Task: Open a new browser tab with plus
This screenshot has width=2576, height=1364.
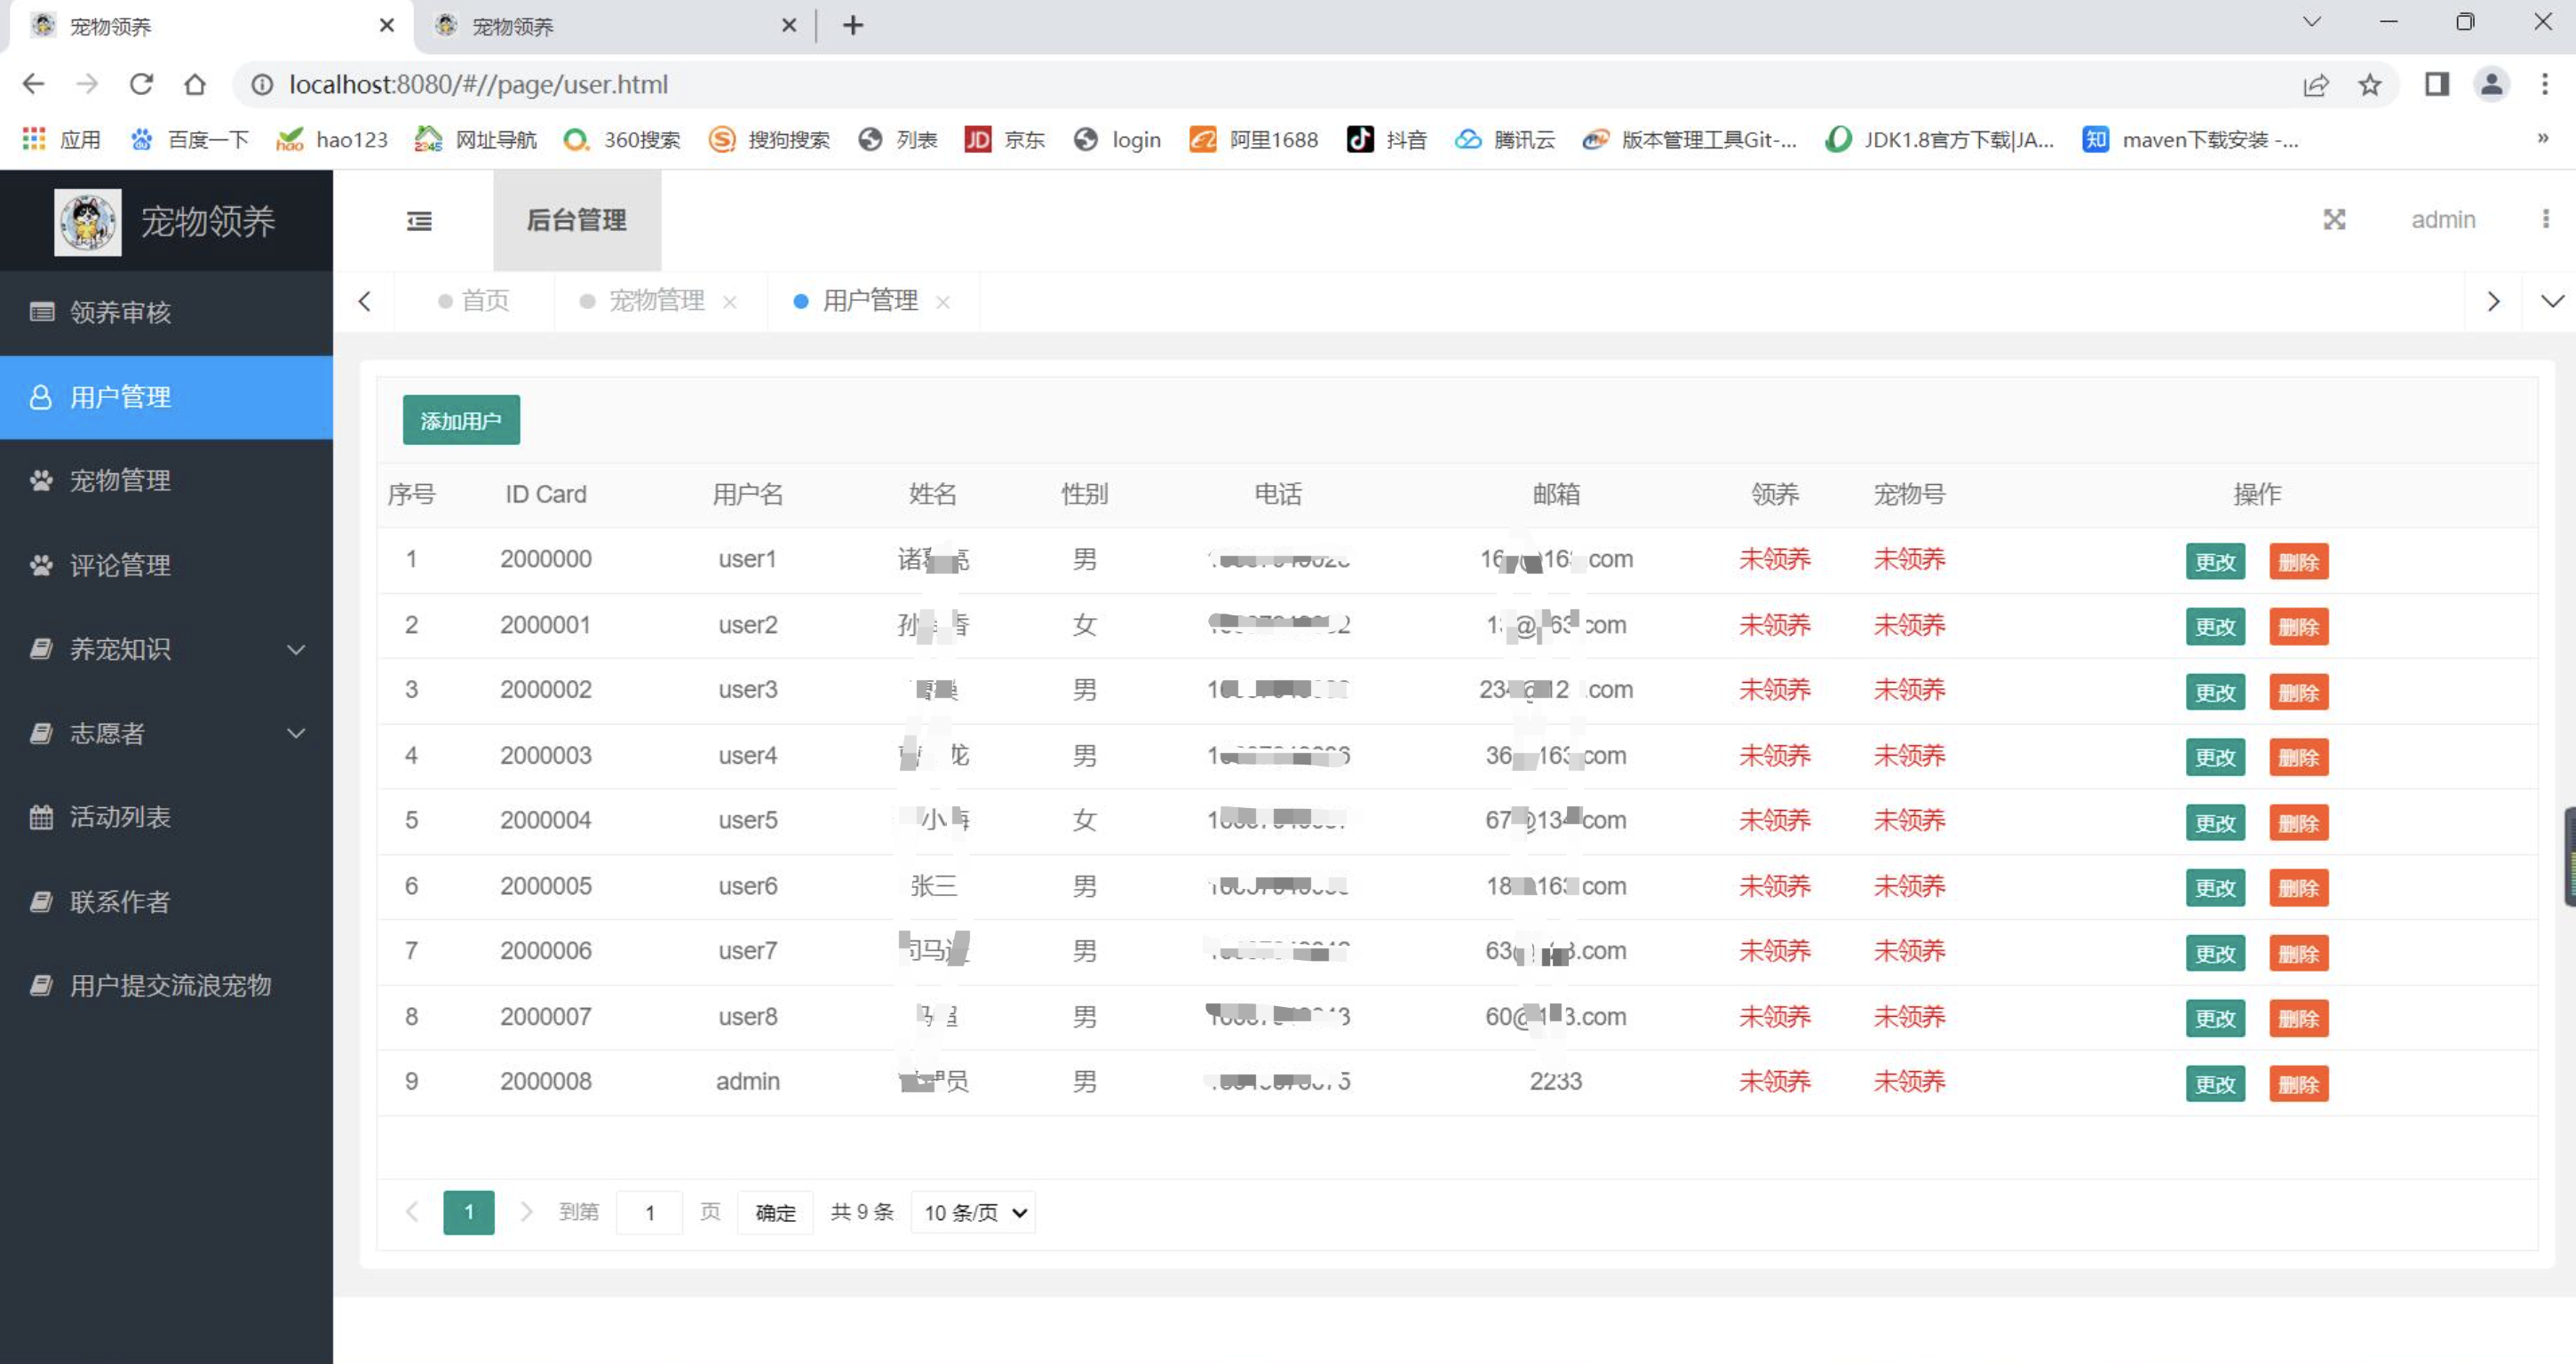Action: 853,26
